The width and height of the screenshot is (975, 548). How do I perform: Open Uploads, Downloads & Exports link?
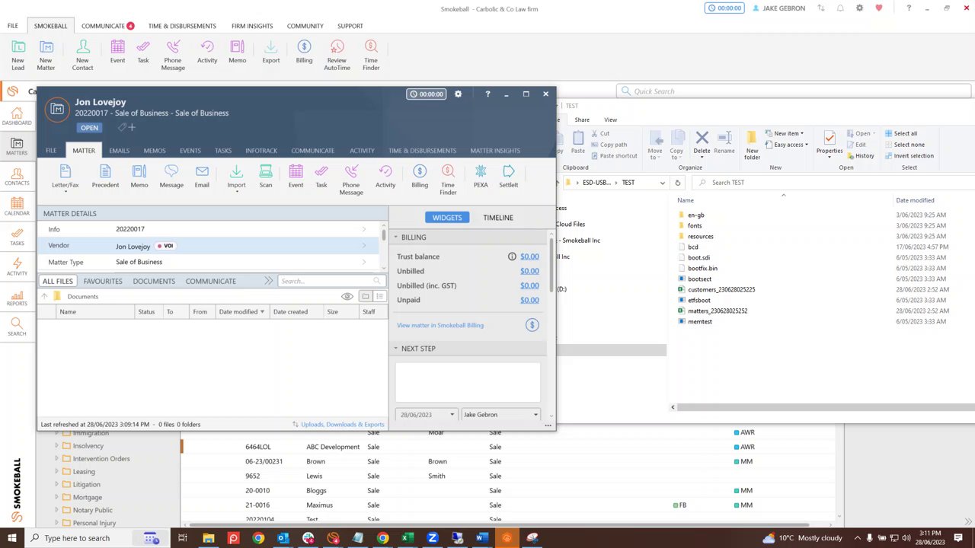[343, 425]
